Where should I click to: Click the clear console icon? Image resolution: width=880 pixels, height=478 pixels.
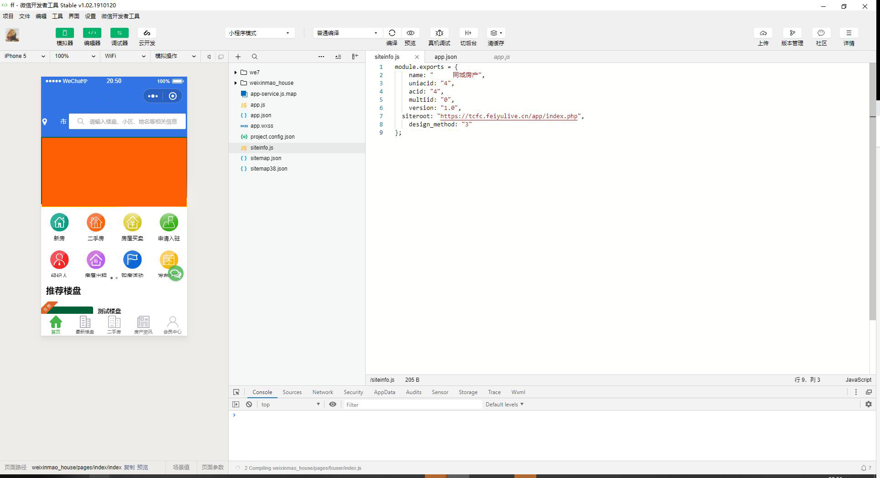click(249, 405)
